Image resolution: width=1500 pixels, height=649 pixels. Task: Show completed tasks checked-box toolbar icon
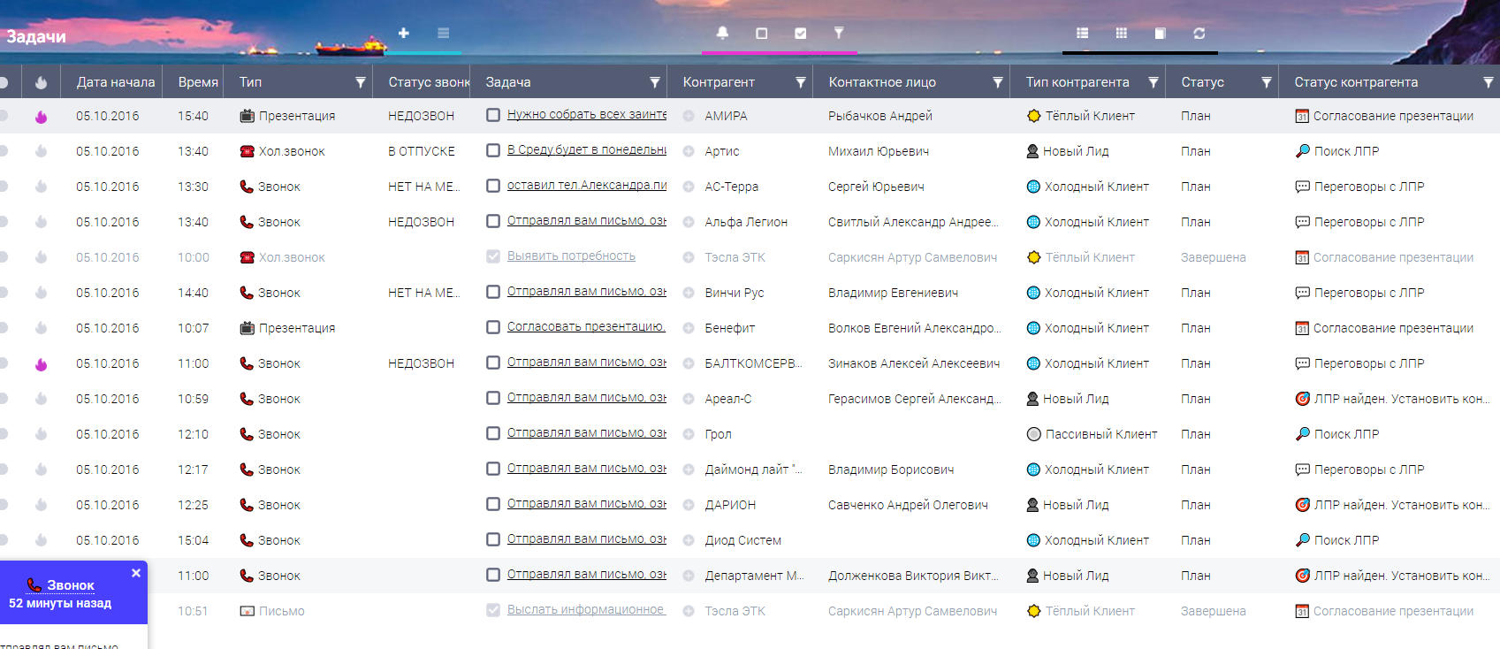click(800, 33)
